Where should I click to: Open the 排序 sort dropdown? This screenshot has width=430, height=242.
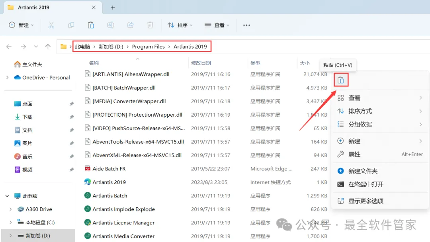click(x=180, y=25)
